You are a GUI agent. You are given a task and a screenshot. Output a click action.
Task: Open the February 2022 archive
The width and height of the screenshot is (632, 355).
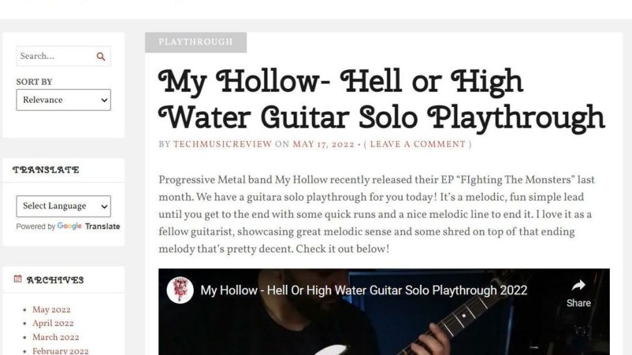[x=60, y=351]
